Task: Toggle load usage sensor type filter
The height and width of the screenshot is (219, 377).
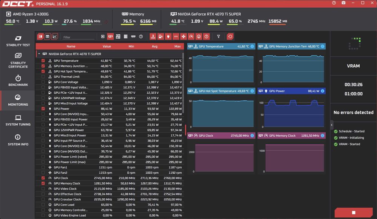Action: click(199, 37)
